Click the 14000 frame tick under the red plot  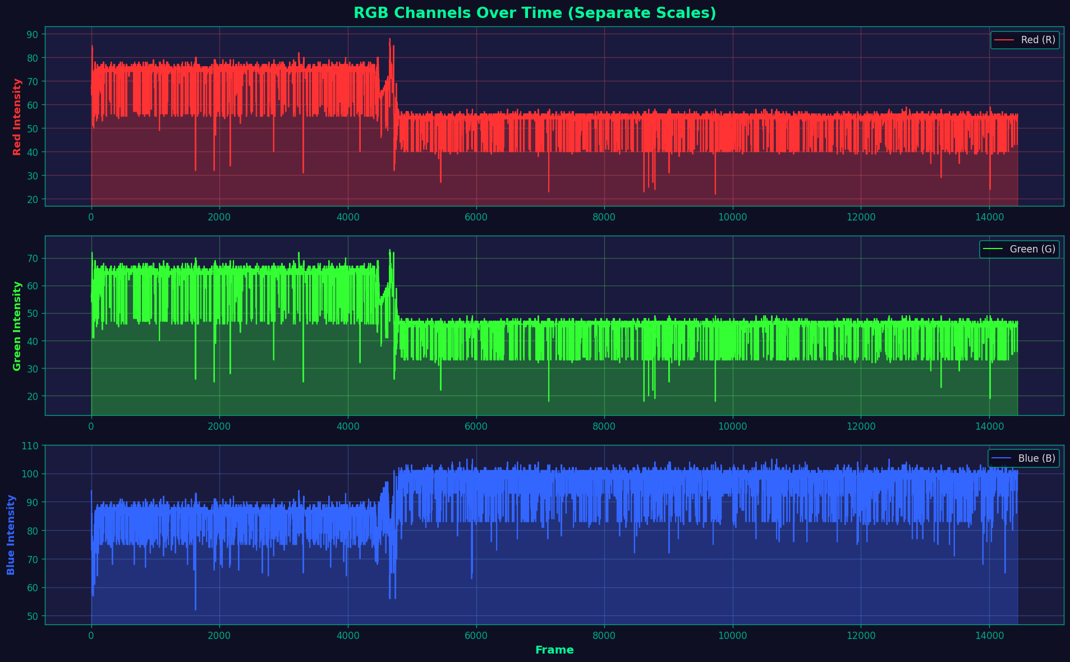click(989, 217)
